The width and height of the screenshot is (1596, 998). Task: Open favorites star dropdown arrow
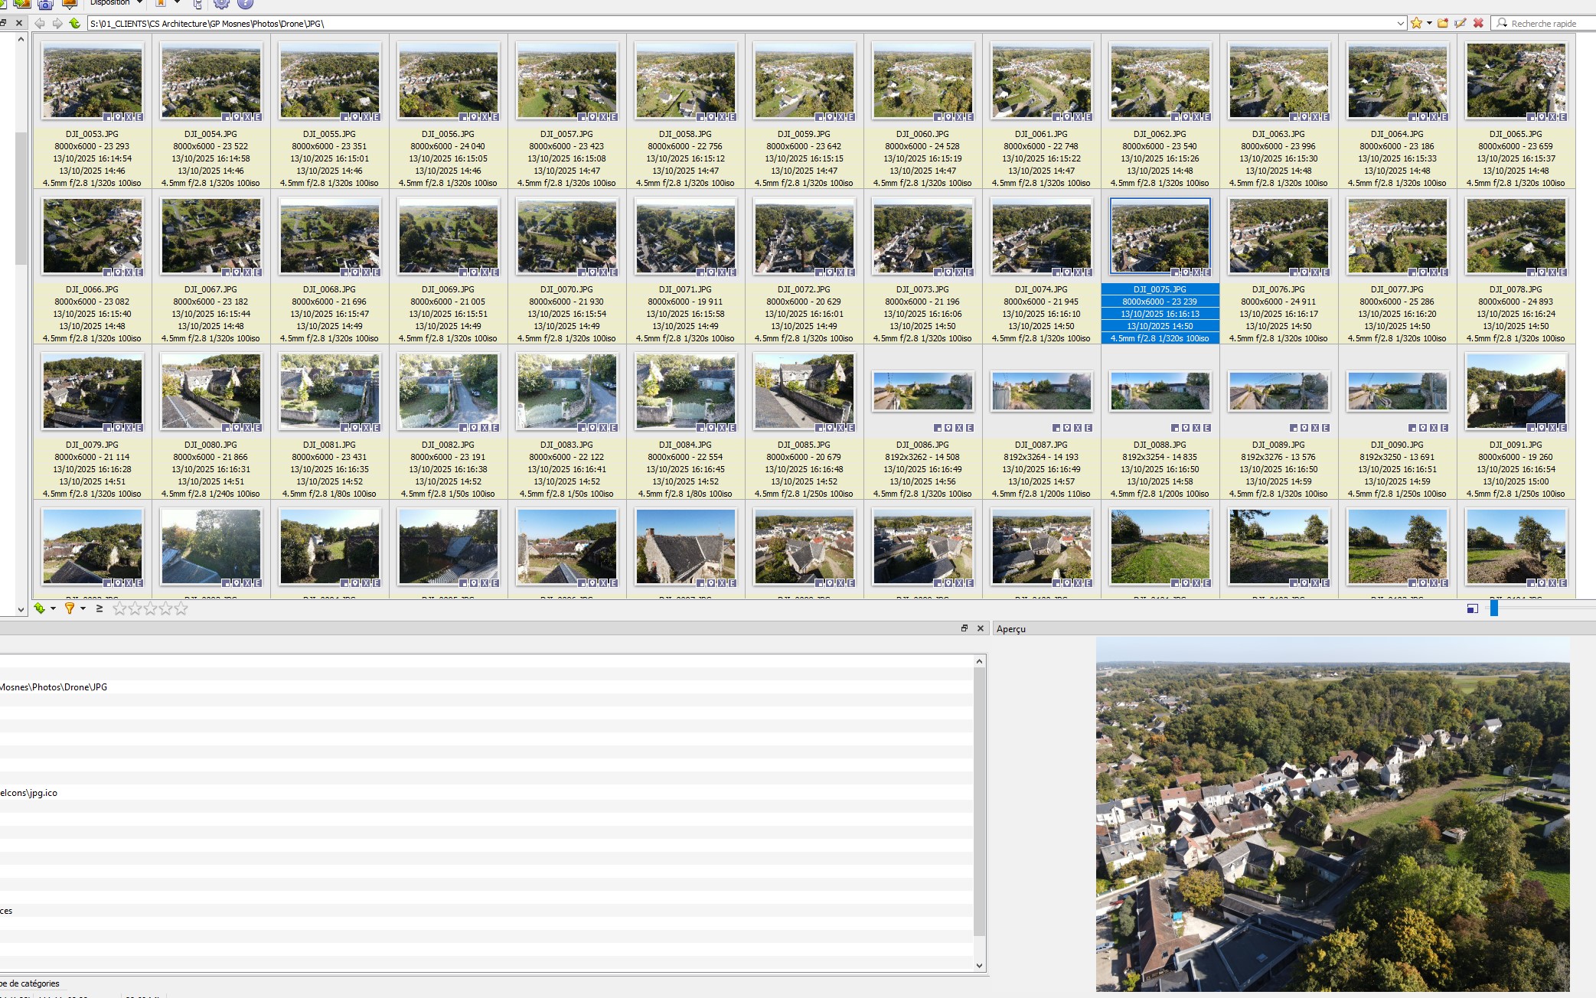1429,24
